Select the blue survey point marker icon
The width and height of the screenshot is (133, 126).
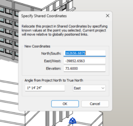coord(72,121)
